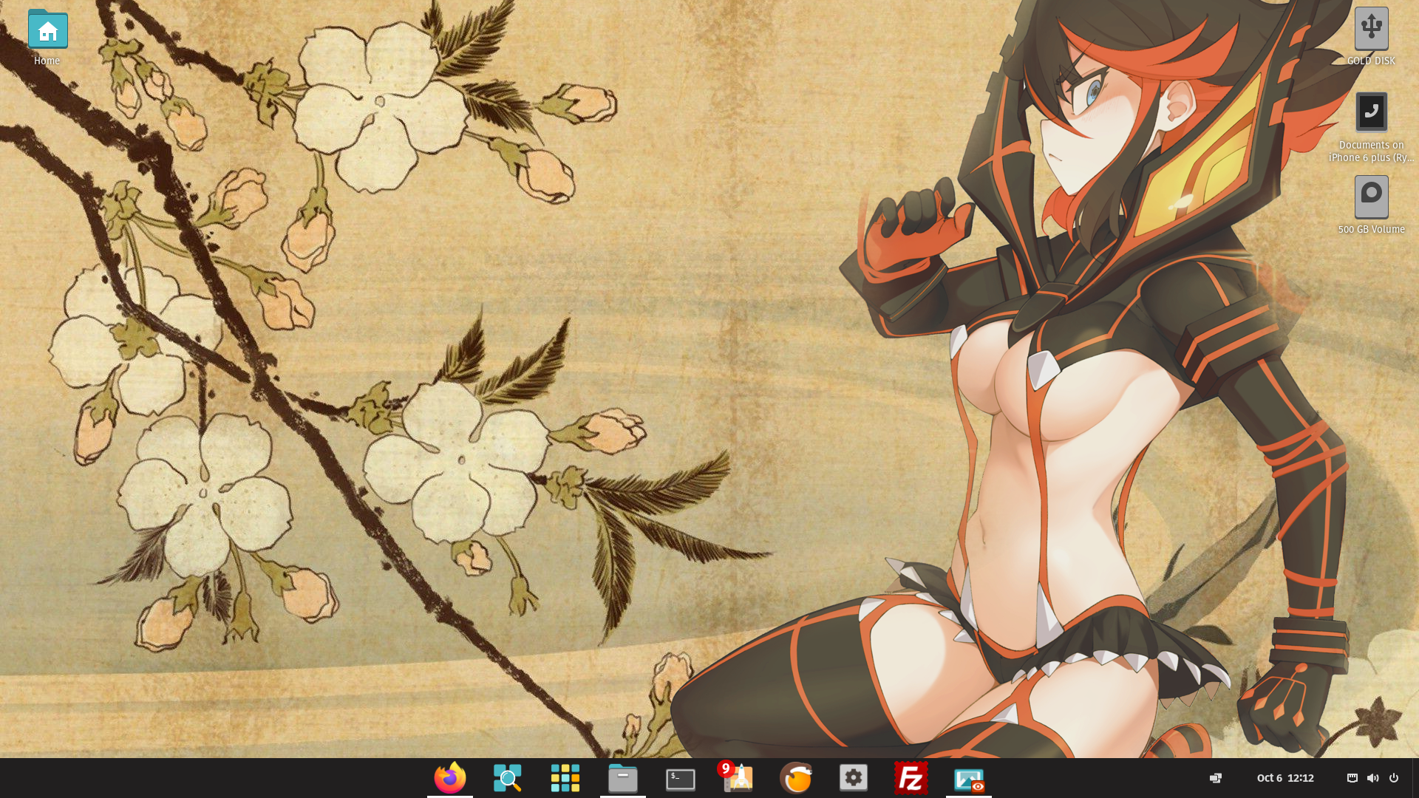The image size is (1419, 798).
Task: Open the volume speaker tray icon
Action: pyautogui.click(x=1372, y=778)
